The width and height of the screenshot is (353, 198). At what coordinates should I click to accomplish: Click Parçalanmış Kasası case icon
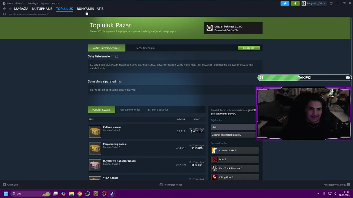coord(95,148)
